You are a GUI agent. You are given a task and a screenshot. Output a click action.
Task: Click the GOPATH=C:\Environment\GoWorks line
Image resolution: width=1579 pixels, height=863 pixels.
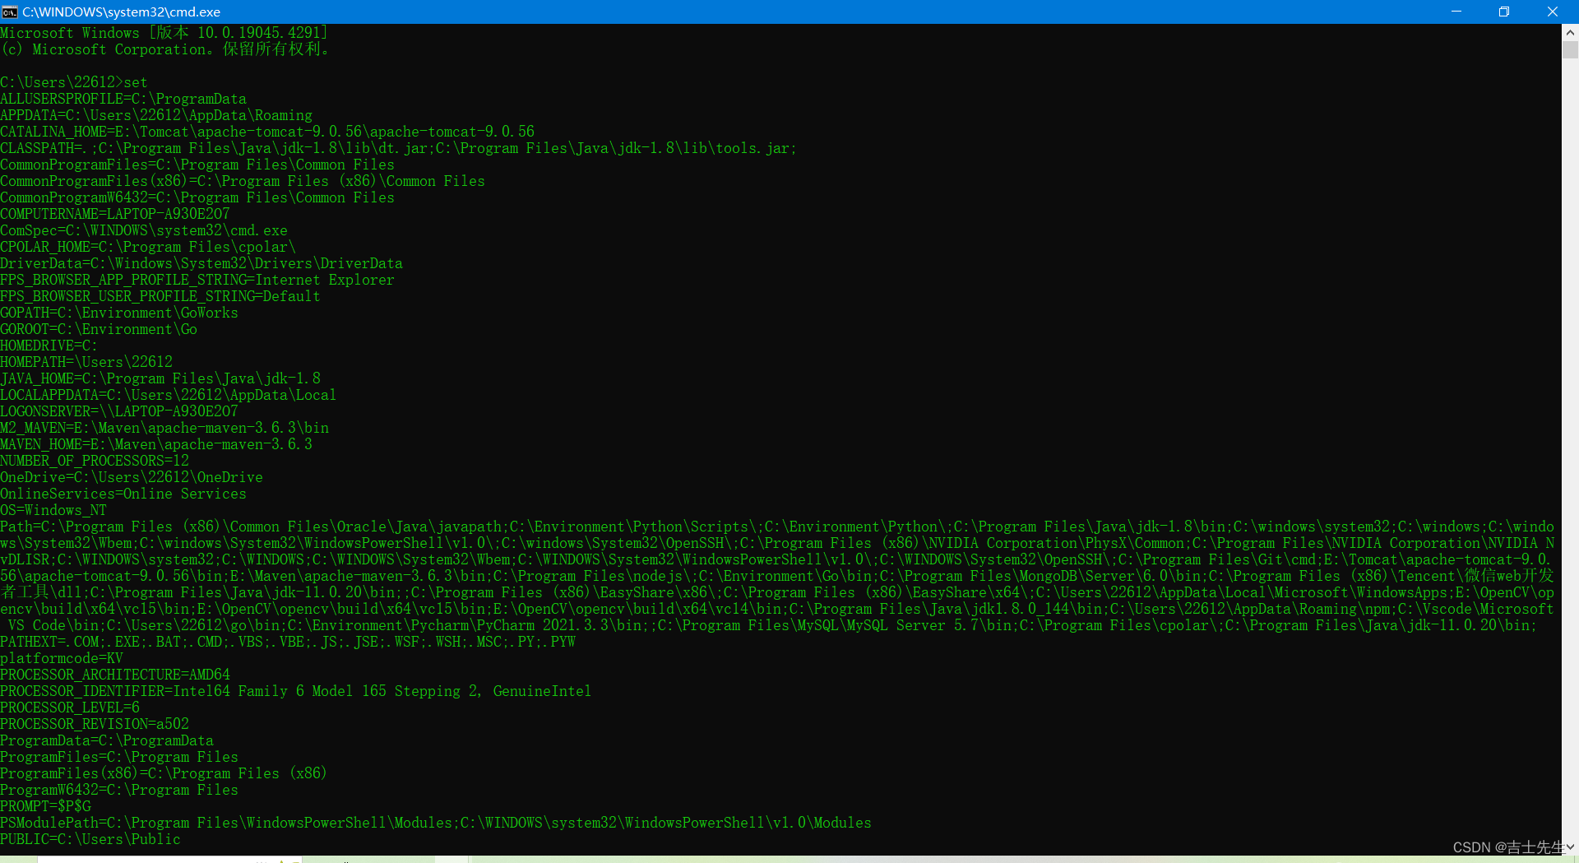tap(119, 313)
